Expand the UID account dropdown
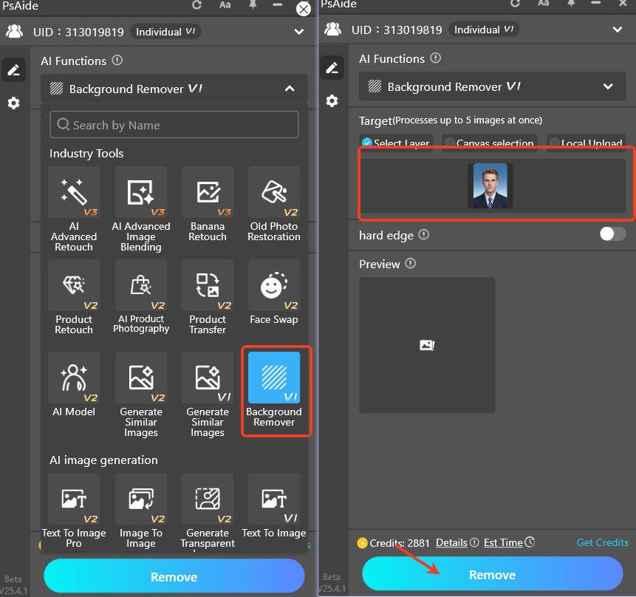This screenshot has width=636, height=597. tap(617, 30)
